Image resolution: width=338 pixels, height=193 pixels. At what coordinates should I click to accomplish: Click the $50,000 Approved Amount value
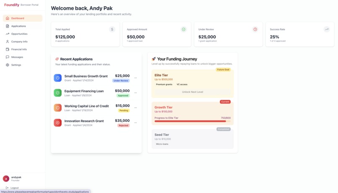[135, 37]
